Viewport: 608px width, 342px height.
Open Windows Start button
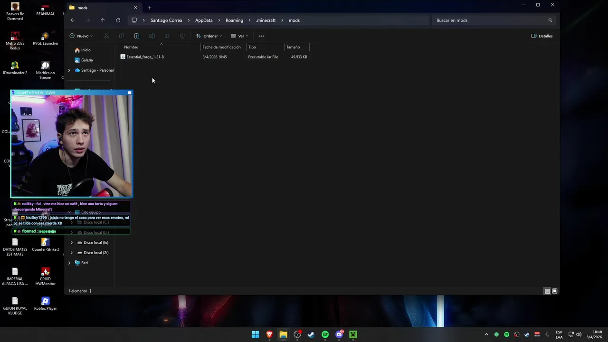click(255, 334)
